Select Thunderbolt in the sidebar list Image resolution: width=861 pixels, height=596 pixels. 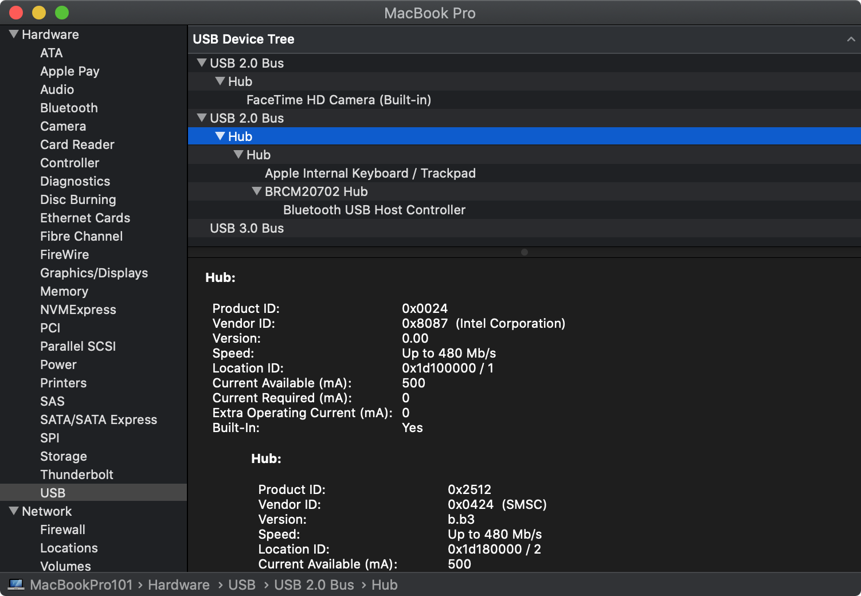pos(77,475)
